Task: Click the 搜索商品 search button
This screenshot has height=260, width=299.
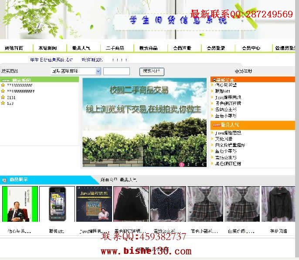Action: pos(152,72)
